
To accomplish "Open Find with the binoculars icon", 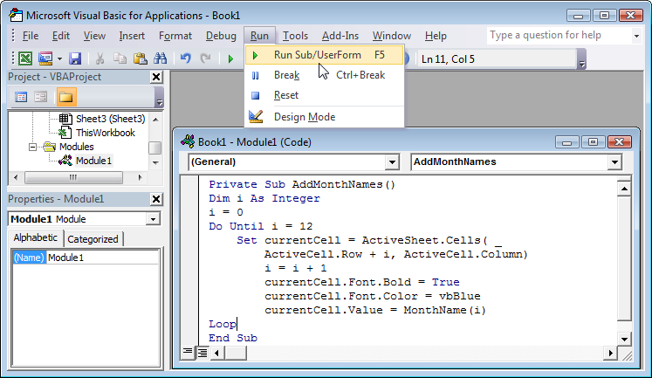I will tap(160, 58).
